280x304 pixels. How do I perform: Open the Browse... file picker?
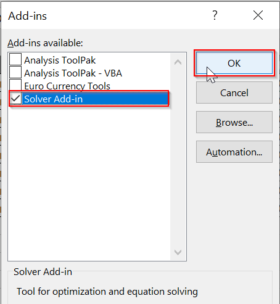(234, 122)
